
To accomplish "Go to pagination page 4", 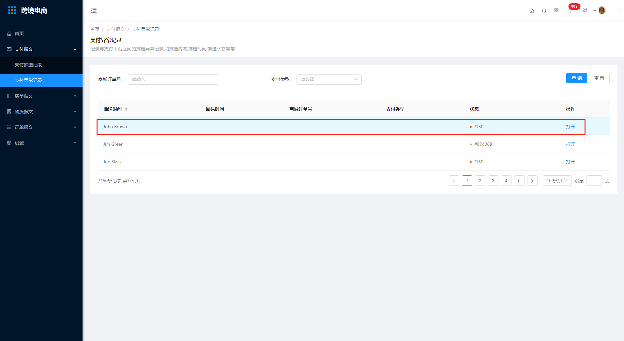I will (506, 181).
